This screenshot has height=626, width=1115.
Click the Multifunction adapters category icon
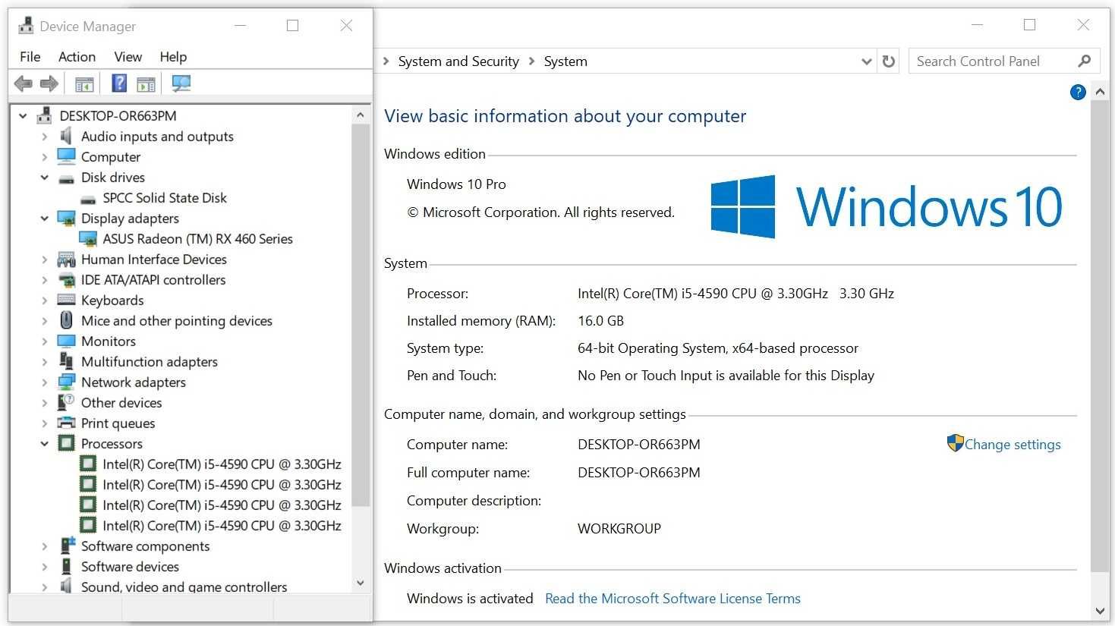click(67, 362)
